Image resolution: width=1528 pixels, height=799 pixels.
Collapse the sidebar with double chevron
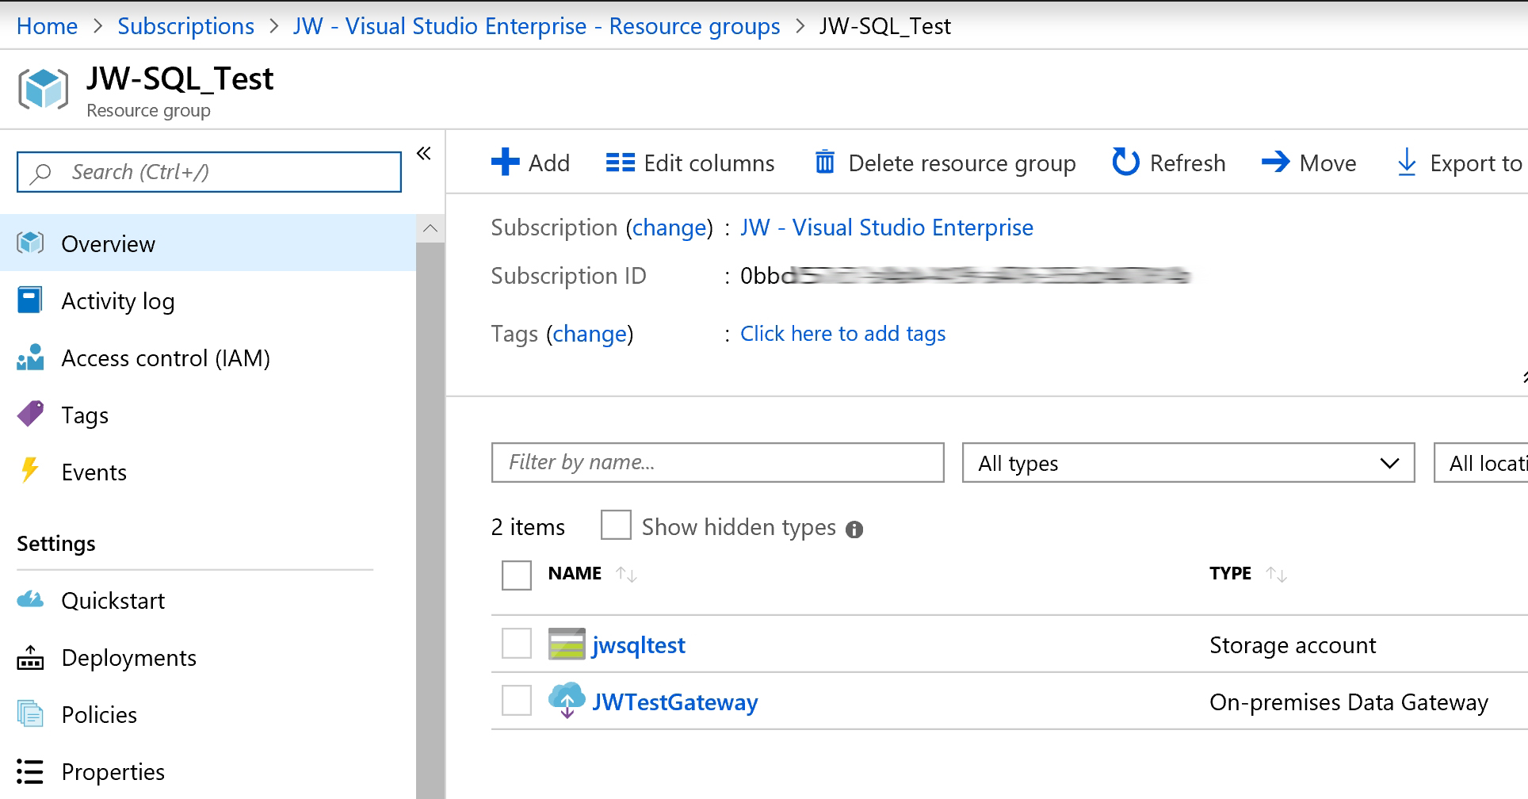coord(424,153)
